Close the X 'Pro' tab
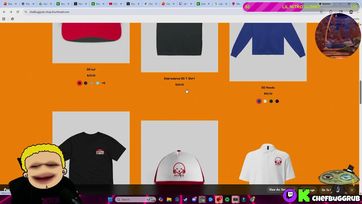This screenshot has height=204, width=362. click(139, 4)
